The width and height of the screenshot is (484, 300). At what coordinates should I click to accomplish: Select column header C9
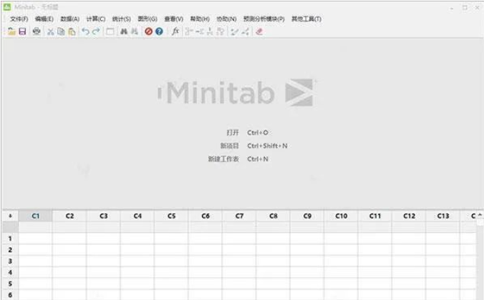[x=307, y=216]
